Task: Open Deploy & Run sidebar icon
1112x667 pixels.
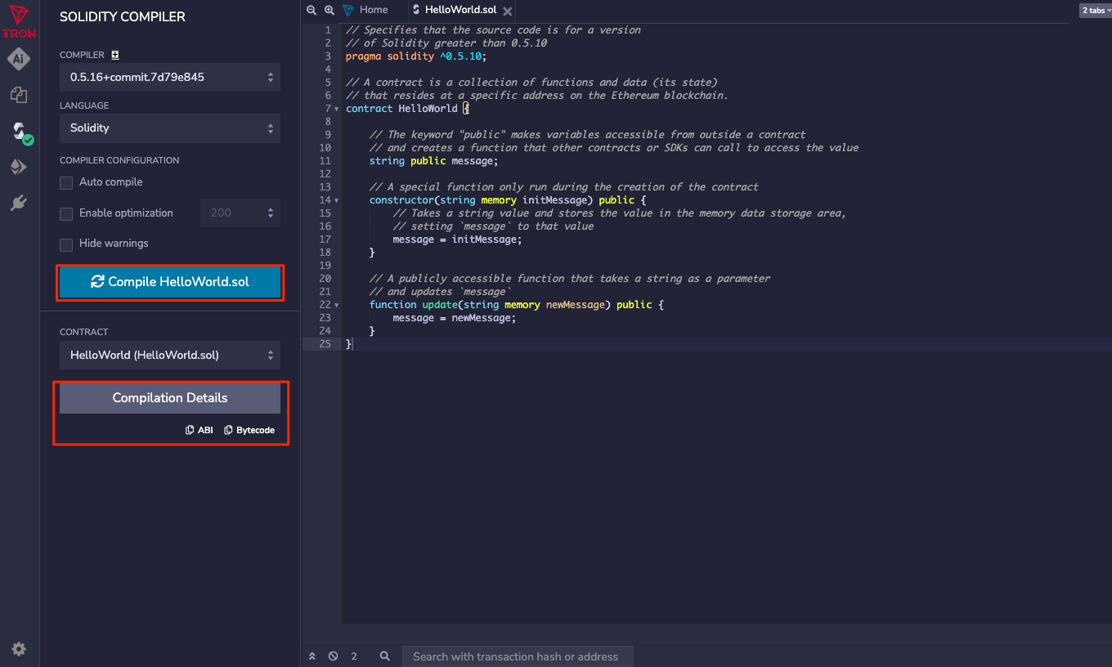Action: pyautogui.click(x=19, y=167)
